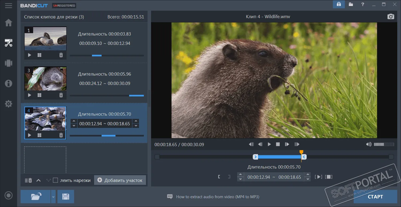Viewport: 401px width, 207px height.
Task: Decrease clip 4 start time in the list
Action: [x=74, y=126]
